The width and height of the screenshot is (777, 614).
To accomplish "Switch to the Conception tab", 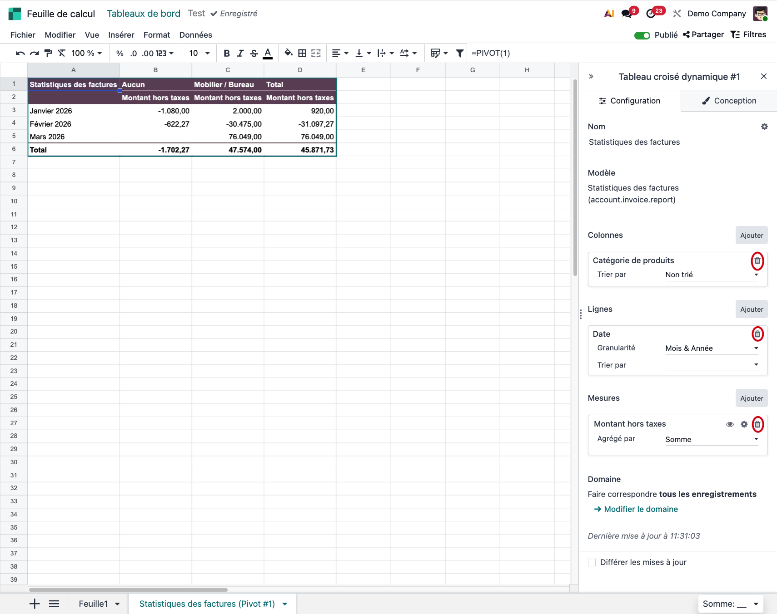I will pos(729,101).
